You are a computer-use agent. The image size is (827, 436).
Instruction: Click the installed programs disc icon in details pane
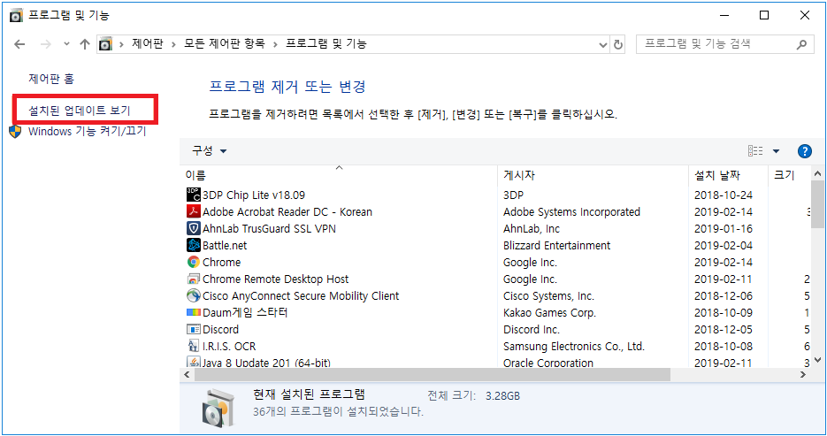[218, 408]
